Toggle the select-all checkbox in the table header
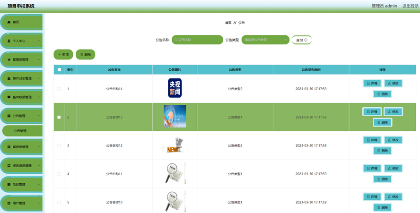This screenshot has width=420, height=213. [59, 69]
